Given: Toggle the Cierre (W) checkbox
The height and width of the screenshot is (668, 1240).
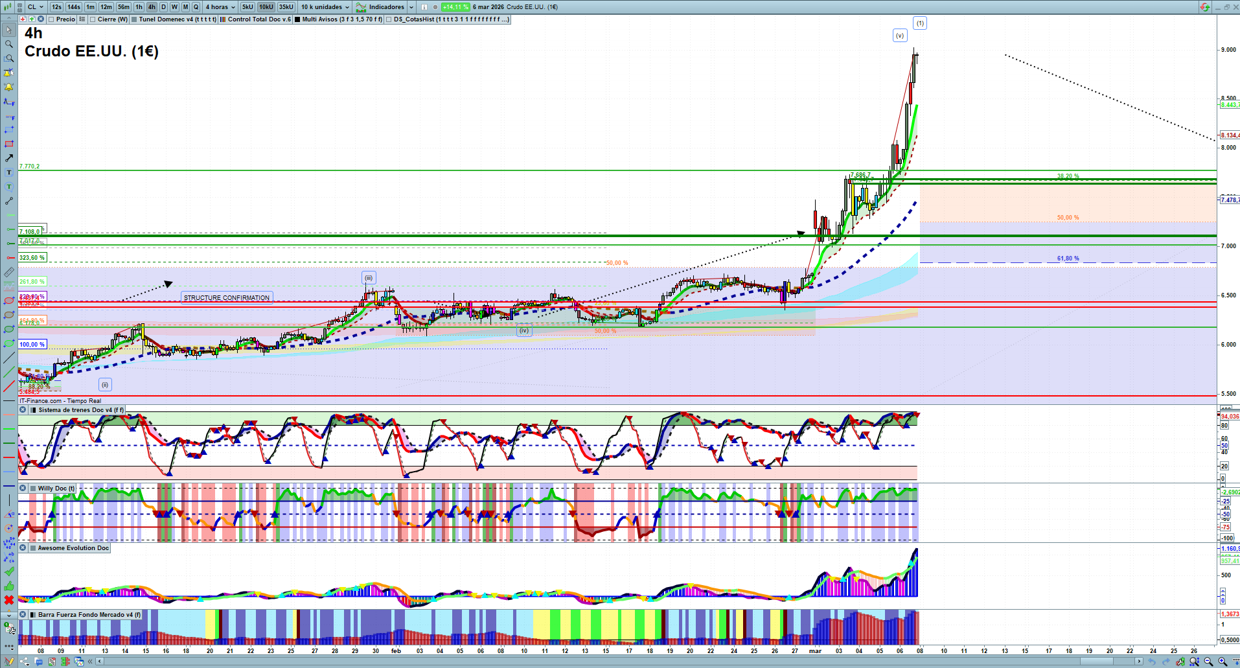Looking at the screenshot, I should (93, 19).
